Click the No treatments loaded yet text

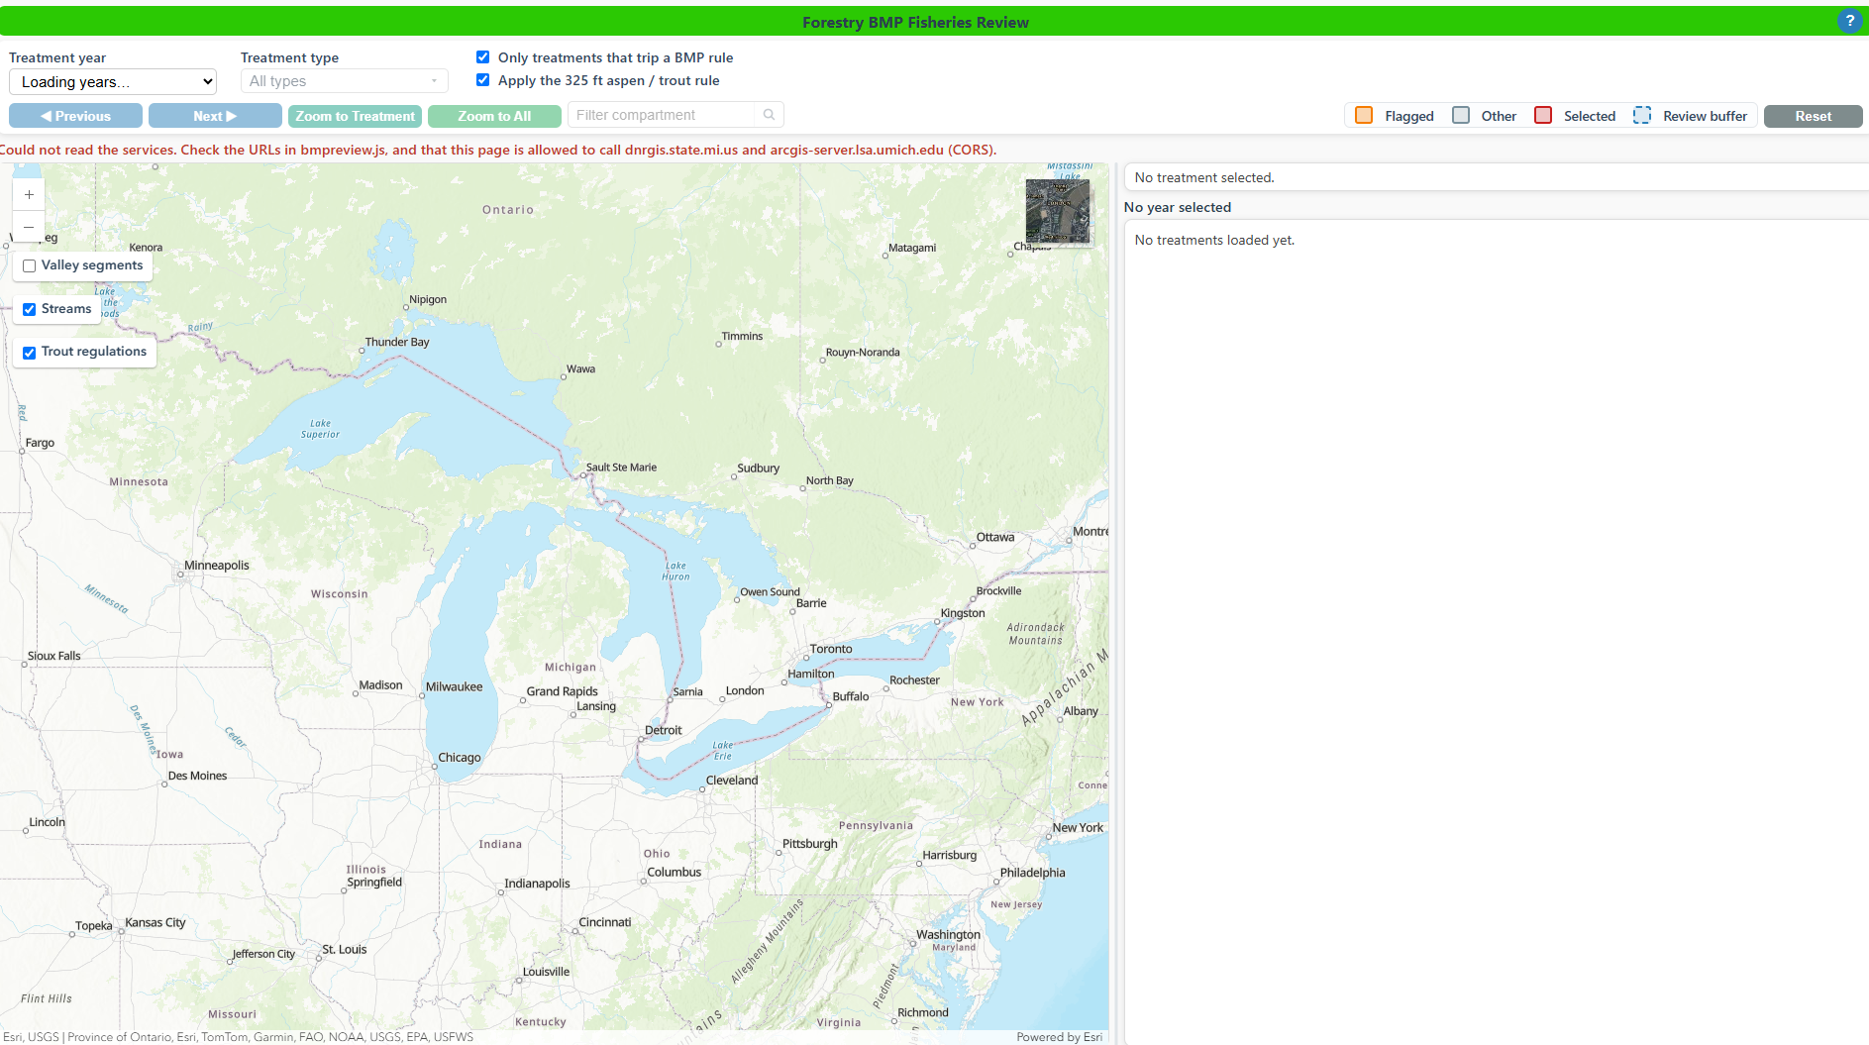[x=1214, y=240]
